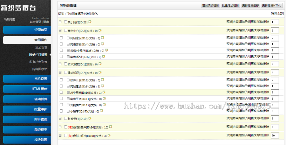Open the 管理首页 sidebar menu
The width and height of the screenshot is (286, 145).
coord(27,30)
